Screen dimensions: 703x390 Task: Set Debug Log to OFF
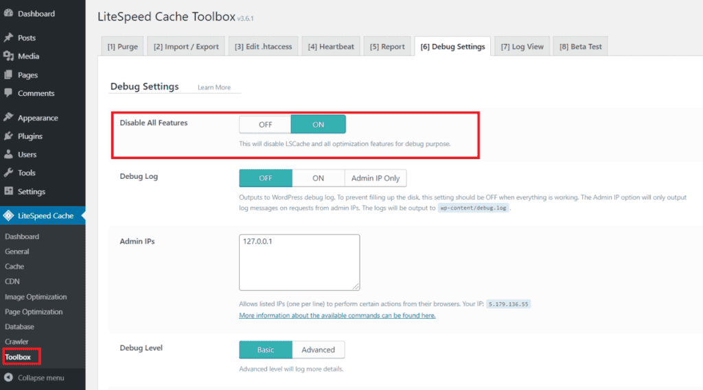tap(266, 178)
